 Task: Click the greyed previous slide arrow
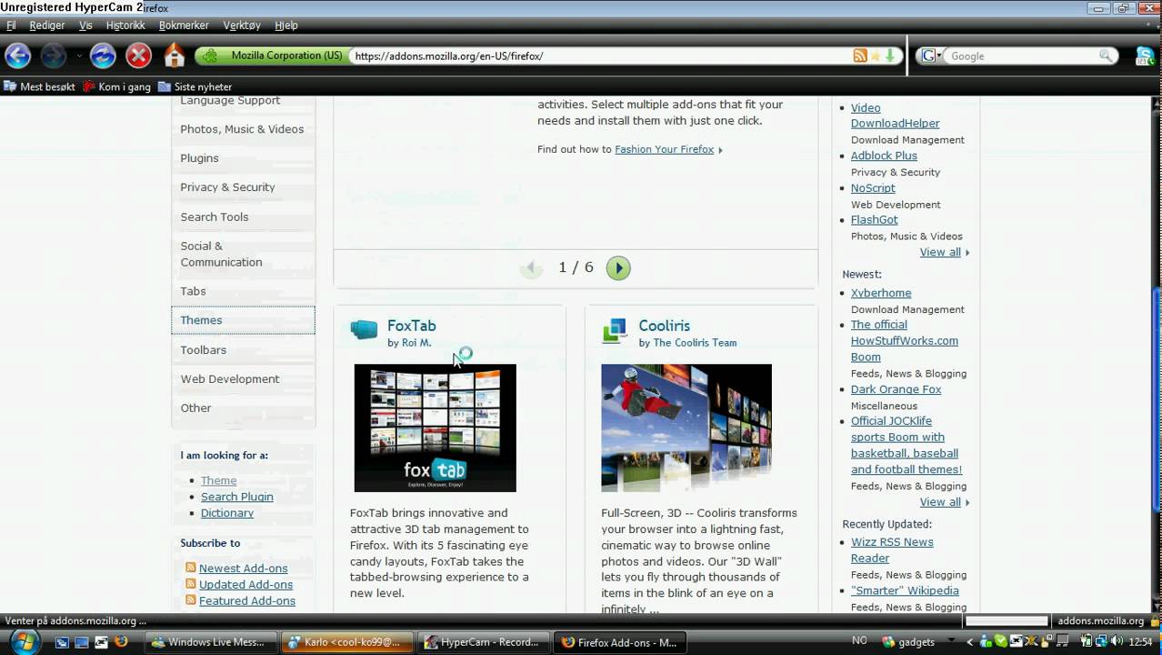pos(532,267)
